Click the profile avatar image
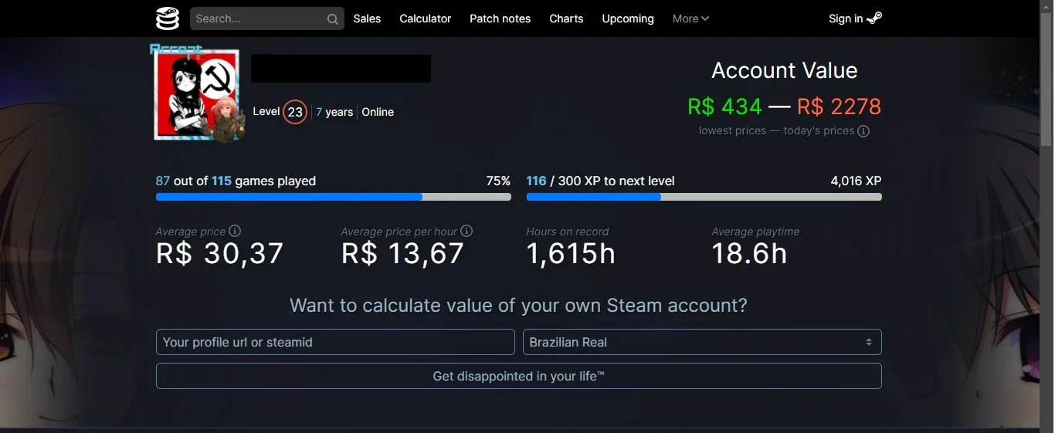 click(197, 95)
